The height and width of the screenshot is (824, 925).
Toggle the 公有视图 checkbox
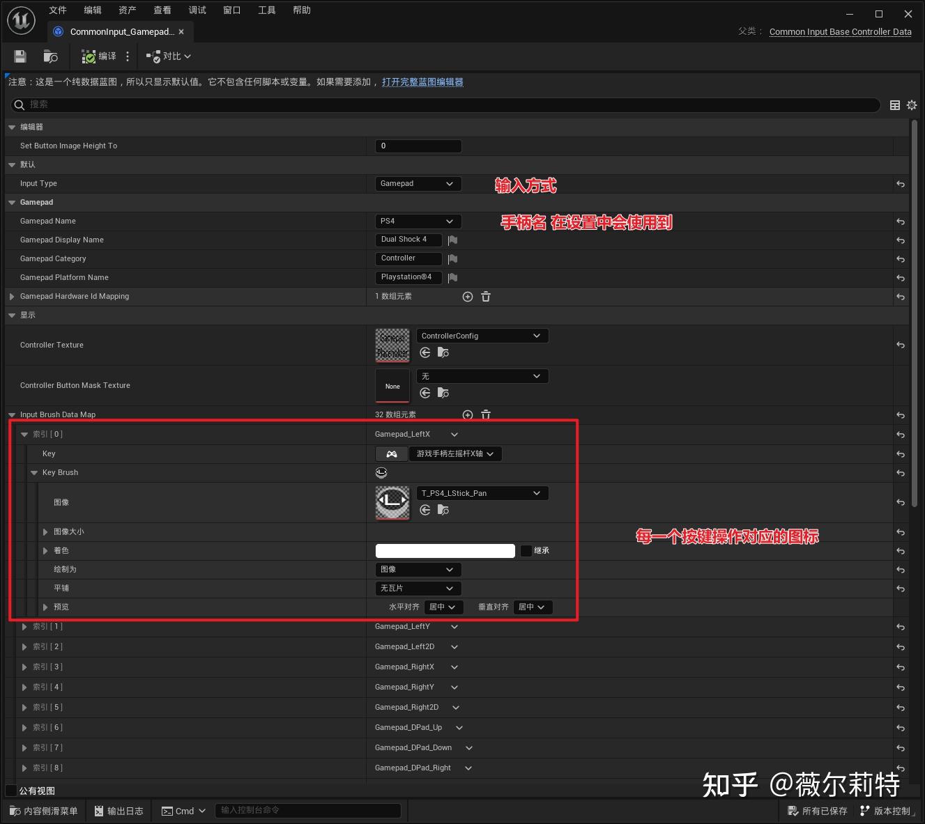[10, 790]
